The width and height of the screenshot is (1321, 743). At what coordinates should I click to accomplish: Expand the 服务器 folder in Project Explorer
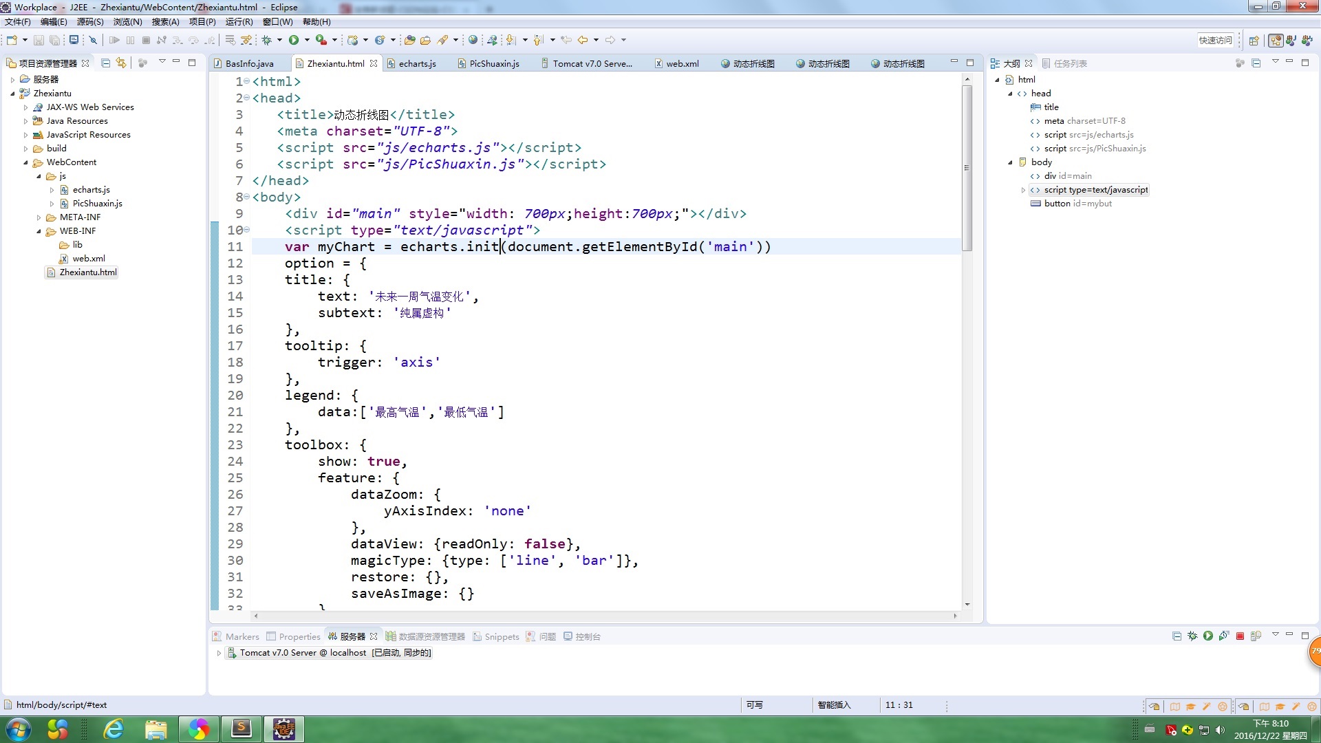coord(12,80)
